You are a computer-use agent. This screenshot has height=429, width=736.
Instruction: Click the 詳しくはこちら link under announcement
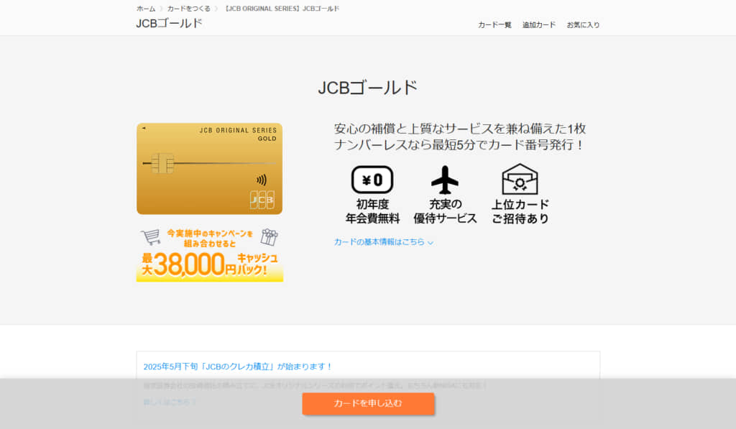(170, 402)
